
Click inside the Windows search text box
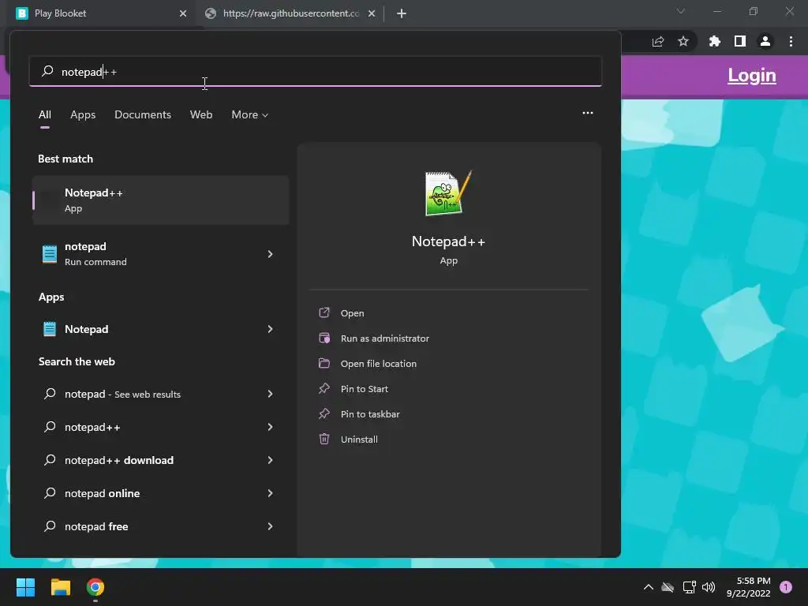click(316, 72)
